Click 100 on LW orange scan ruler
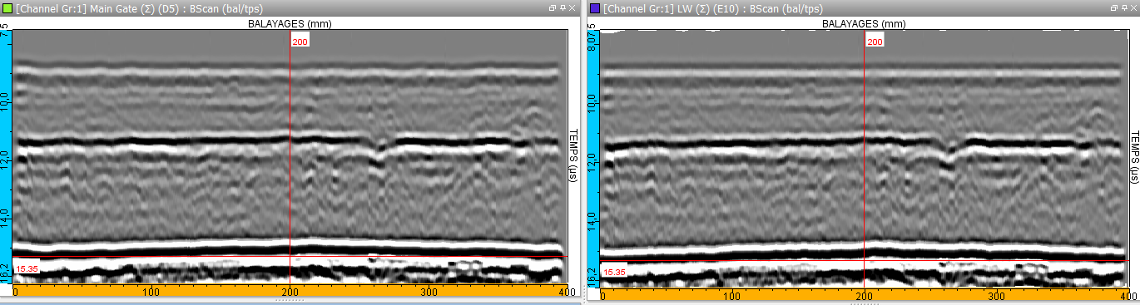The height and width of the screenshot is (305, 1140). pos(732,295)
